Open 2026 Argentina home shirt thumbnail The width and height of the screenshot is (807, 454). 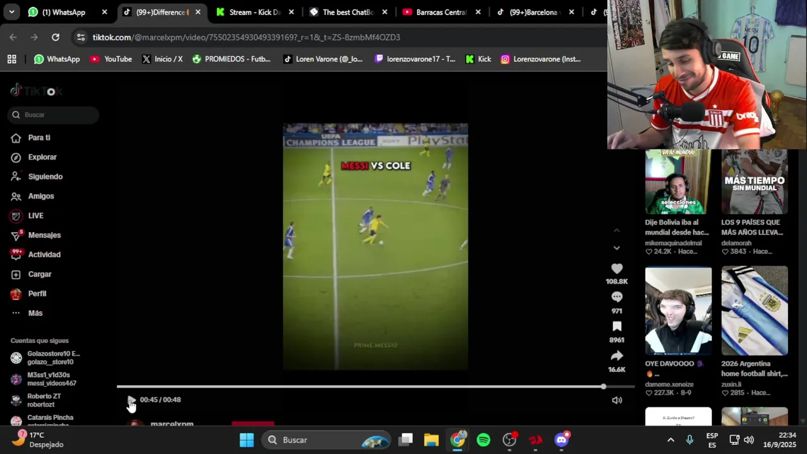coord(755,311)
